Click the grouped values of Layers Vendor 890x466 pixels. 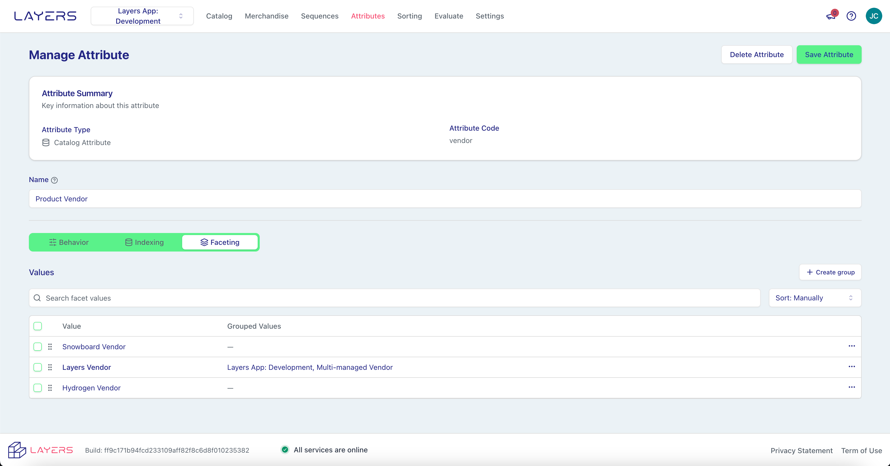click(x=309, y=367)
